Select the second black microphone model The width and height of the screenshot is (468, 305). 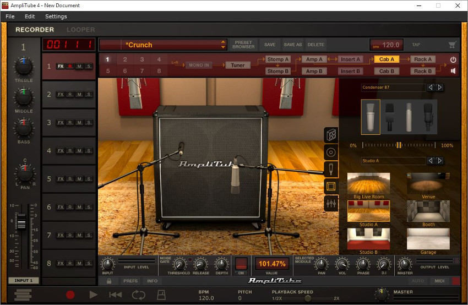(389, 117)
